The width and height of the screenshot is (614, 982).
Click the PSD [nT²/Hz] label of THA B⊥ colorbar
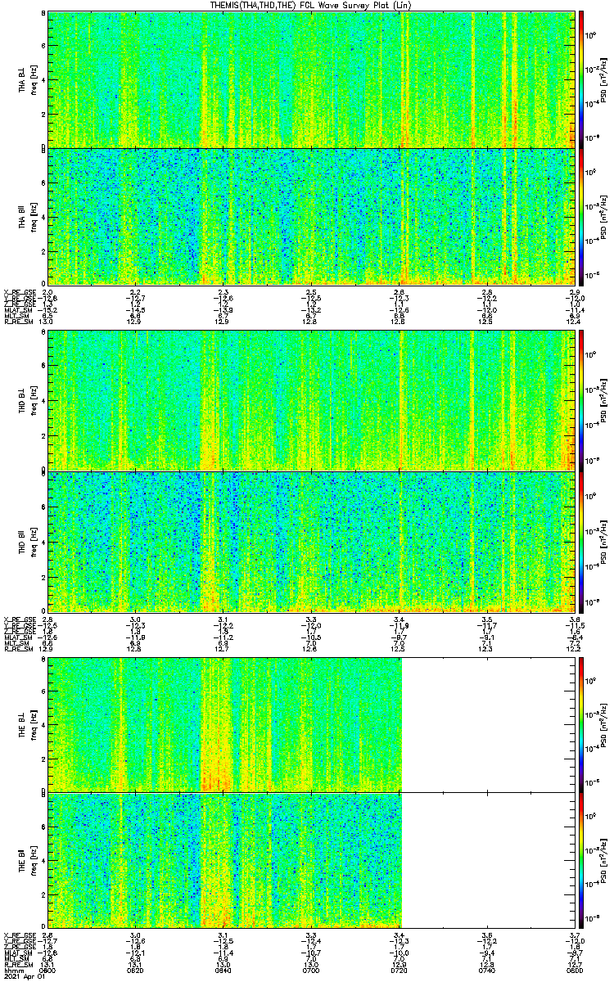604,79
